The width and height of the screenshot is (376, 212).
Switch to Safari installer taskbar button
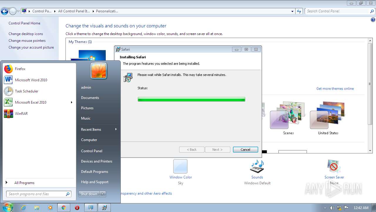(104, 208)
